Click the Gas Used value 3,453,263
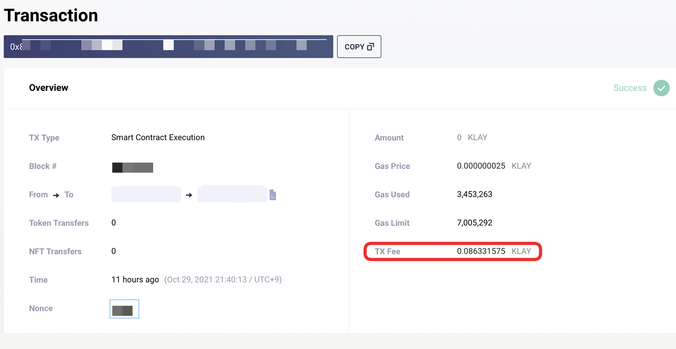 [x=474, y=194]
